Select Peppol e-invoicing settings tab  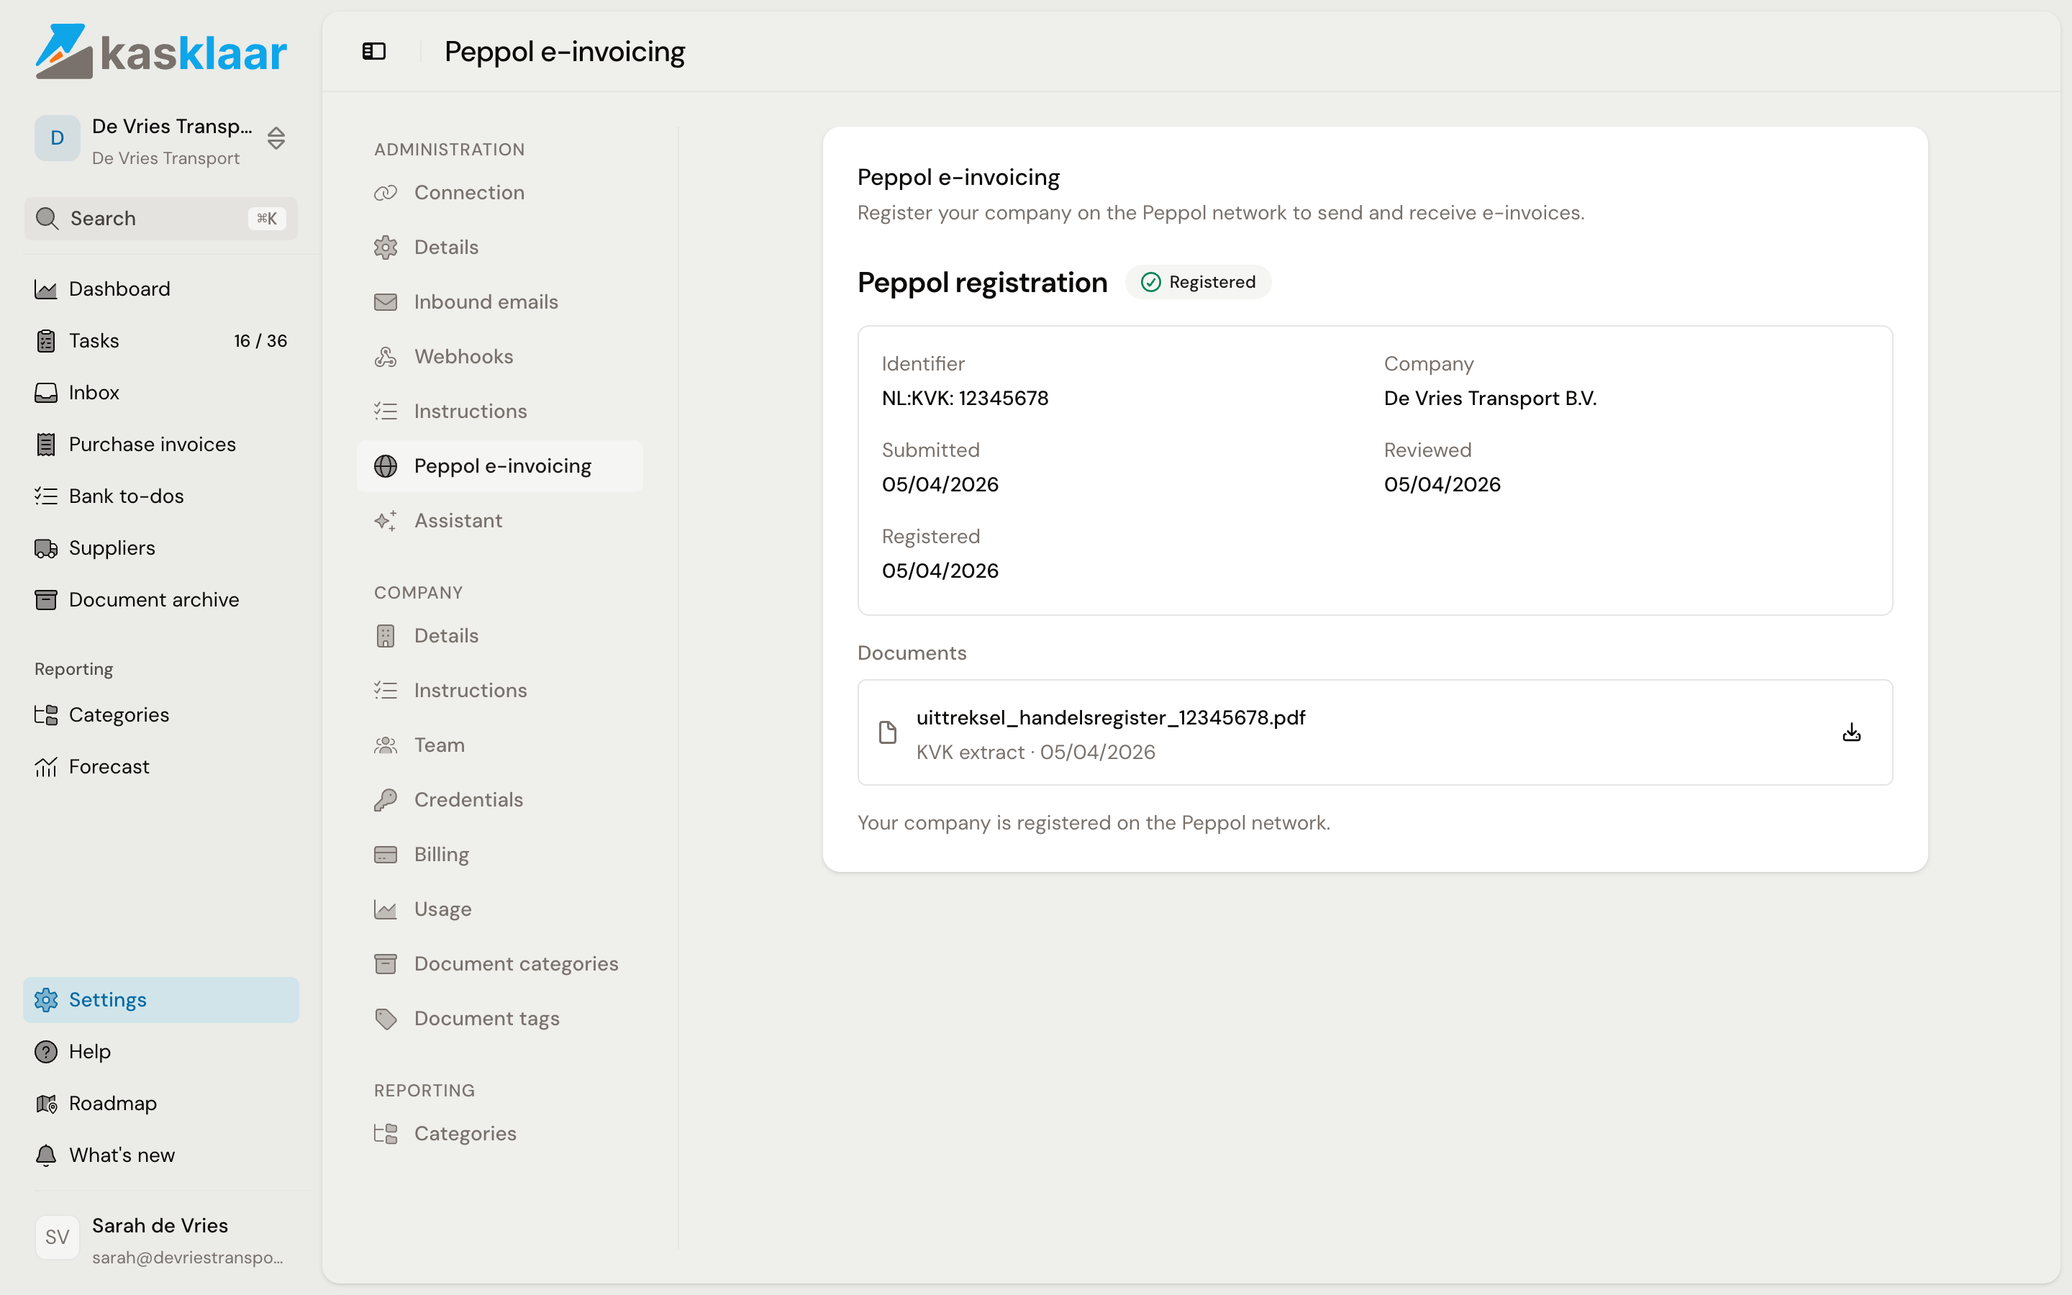coord(500,466)
